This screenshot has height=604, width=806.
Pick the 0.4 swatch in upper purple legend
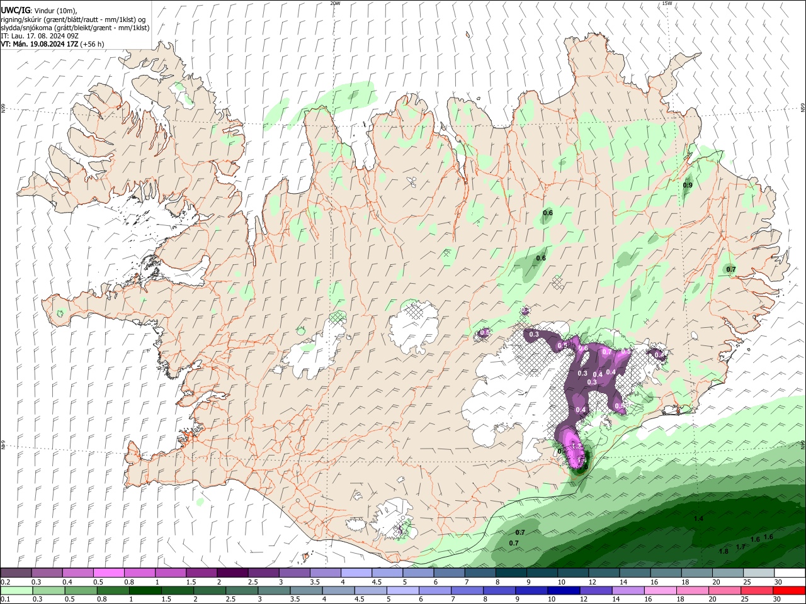click(x=78, y=573)
